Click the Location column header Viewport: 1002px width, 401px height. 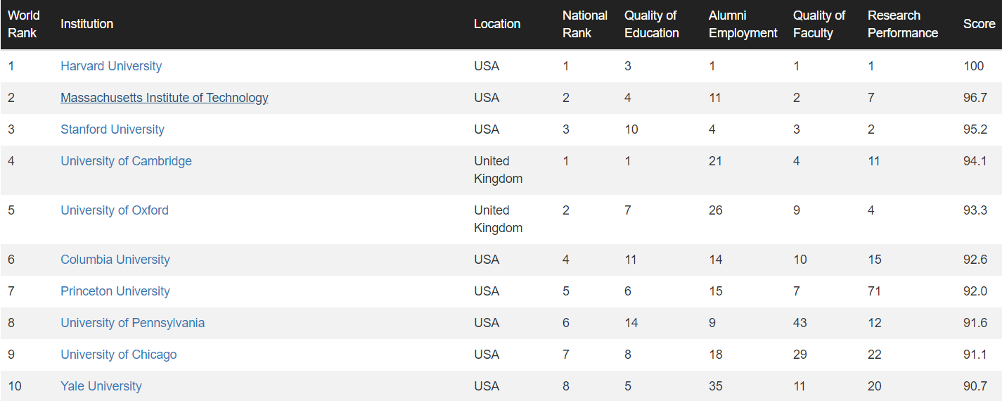(x=497, y=24)
